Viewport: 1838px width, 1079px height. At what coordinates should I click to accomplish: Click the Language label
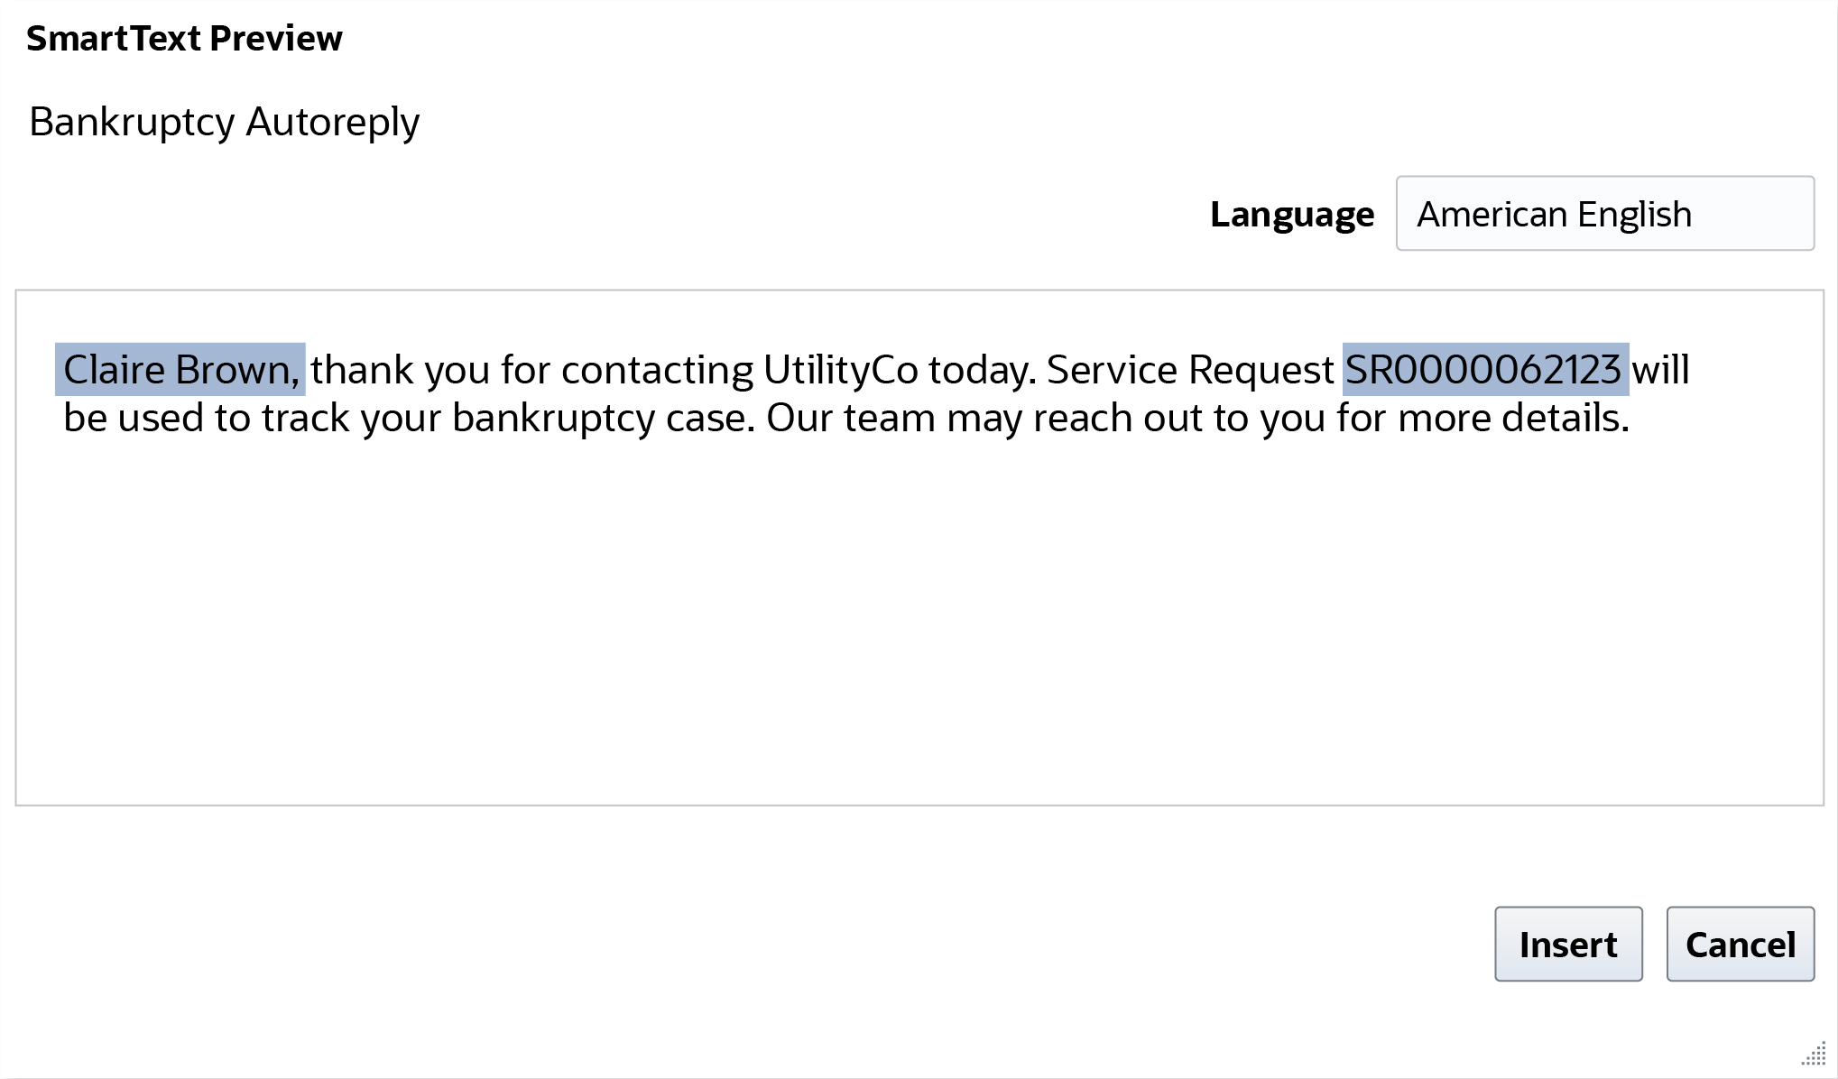click(x=1291, y=215)
